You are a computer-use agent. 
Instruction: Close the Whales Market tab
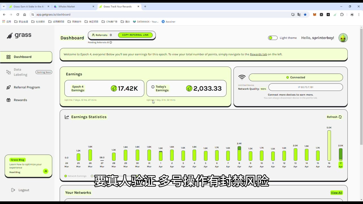pos(93,7)
